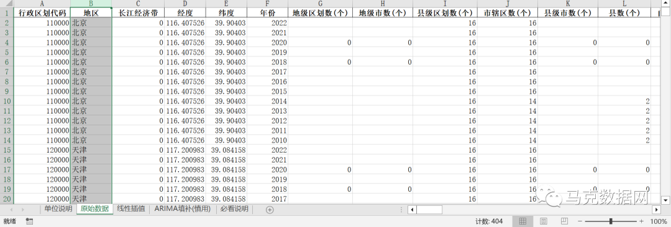Select the 原始数据 sheet tab
The image size is (671, 227).
(94, 210)
